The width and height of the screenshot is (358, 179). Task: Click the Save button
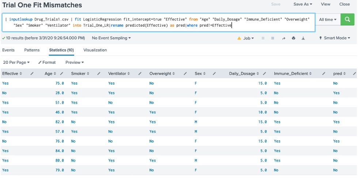tap(275, 4)
